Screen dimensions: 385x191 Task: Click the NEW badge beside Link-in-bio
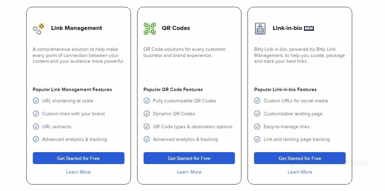click(x=309, y=29)
